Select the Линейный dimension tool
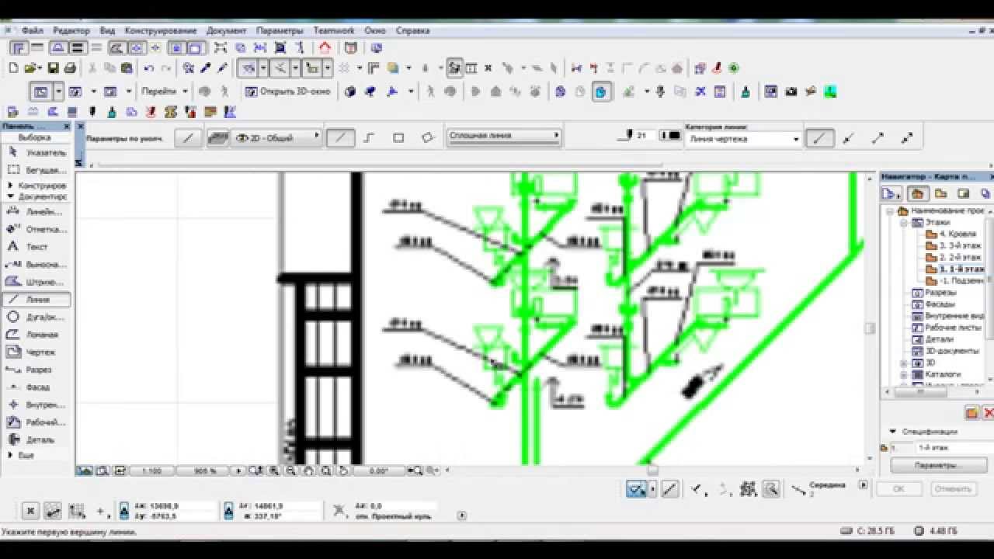Screen dimensions: 994x559 [37, 211]
